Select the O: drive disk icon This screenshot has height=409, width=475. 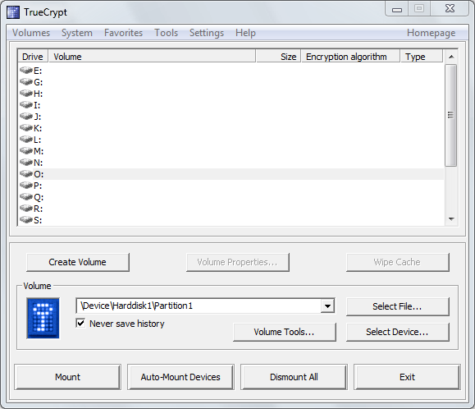point(26,174)
